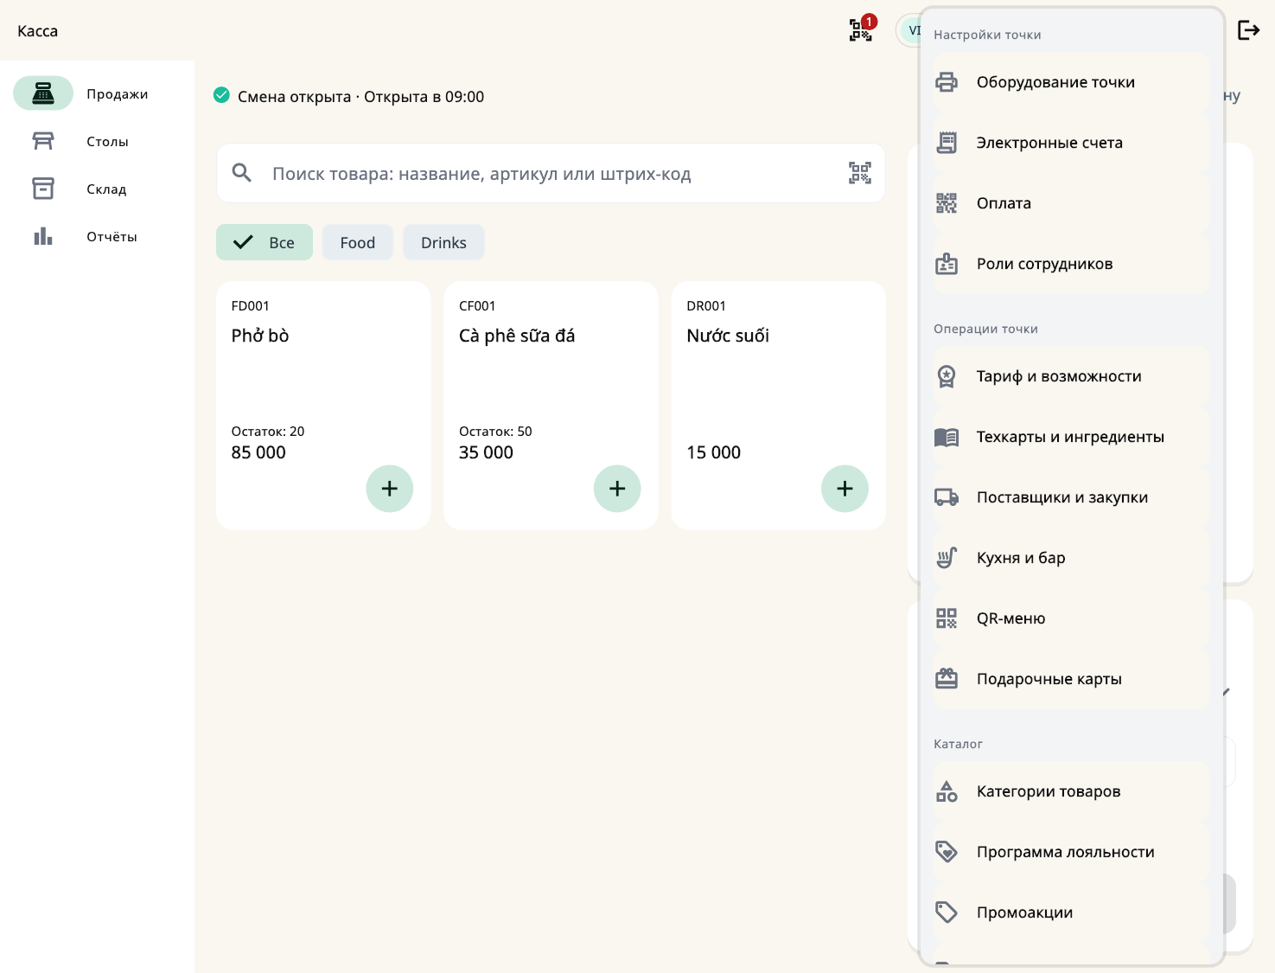This screenshot has height=973, width=1275.
Task: Click the truck icon for Поставщики
Action: tap(947, 497)
